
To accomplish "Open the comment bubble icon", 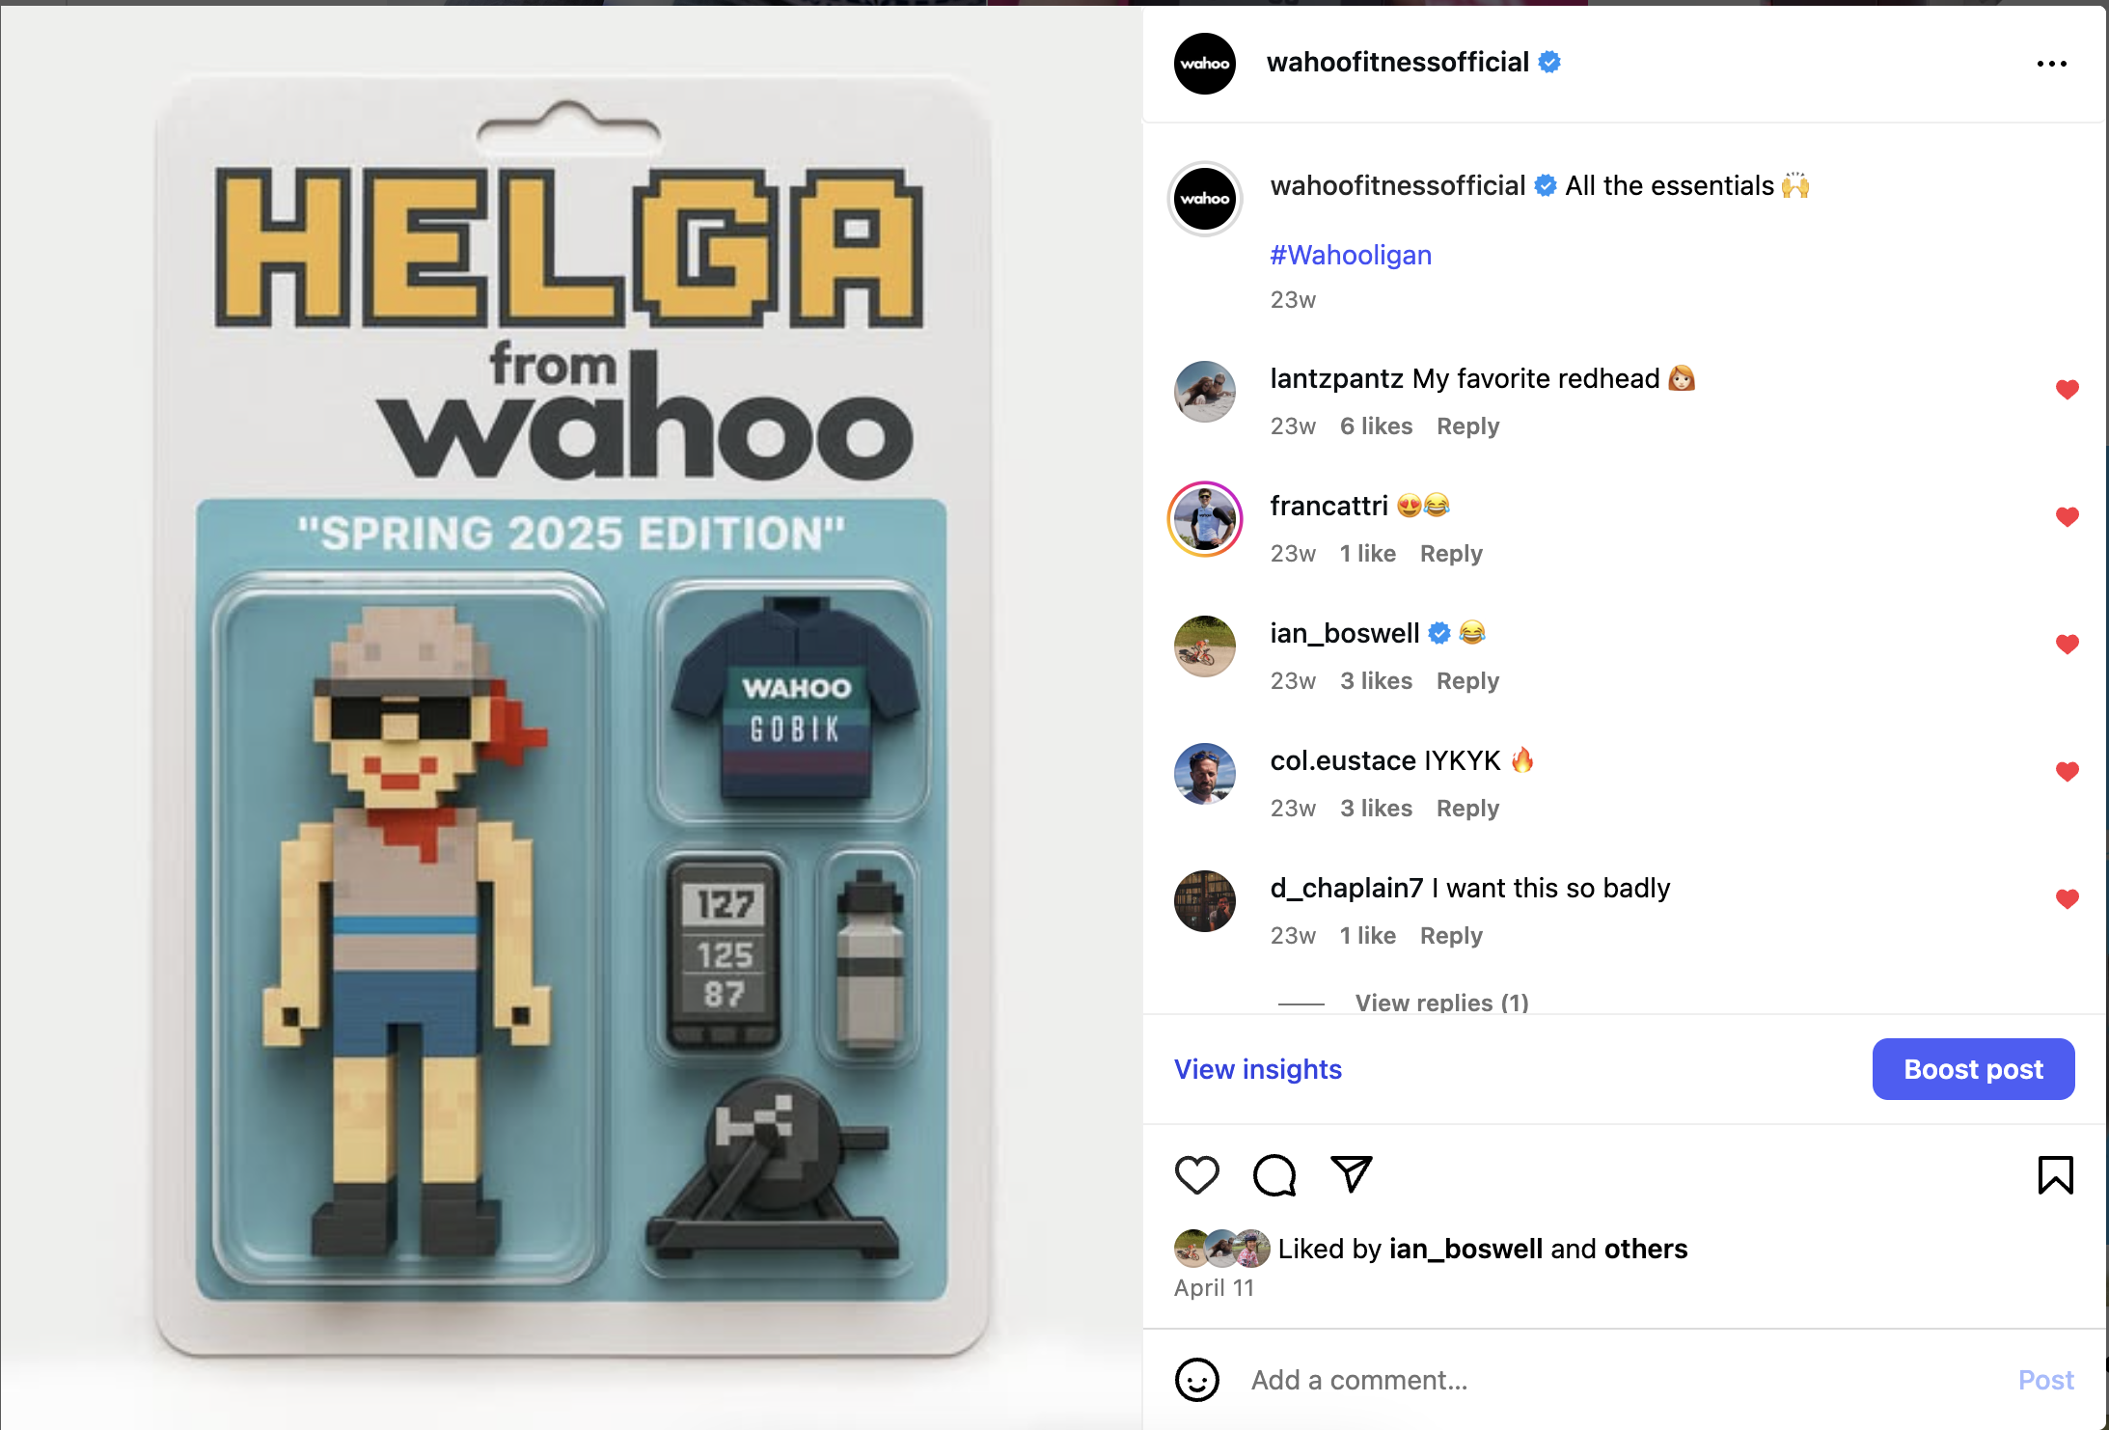I will tap(1274, 1174).
